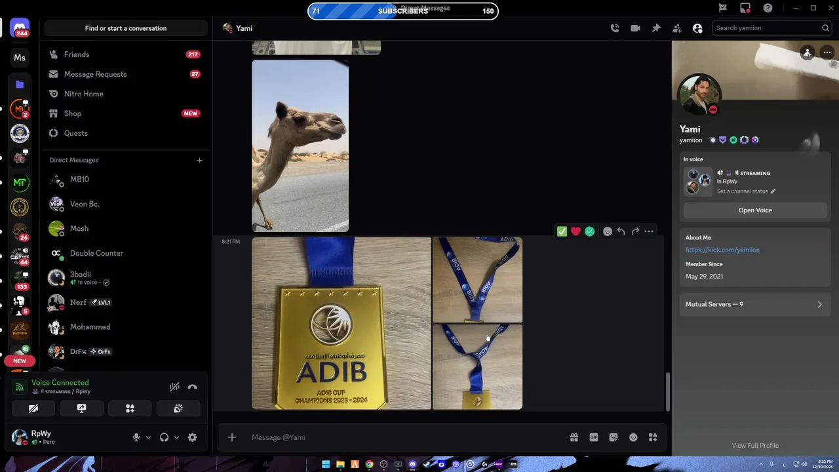Open the large ADIB gold medal image
This screenshot has width=839, height=472.
coord(341,323)
